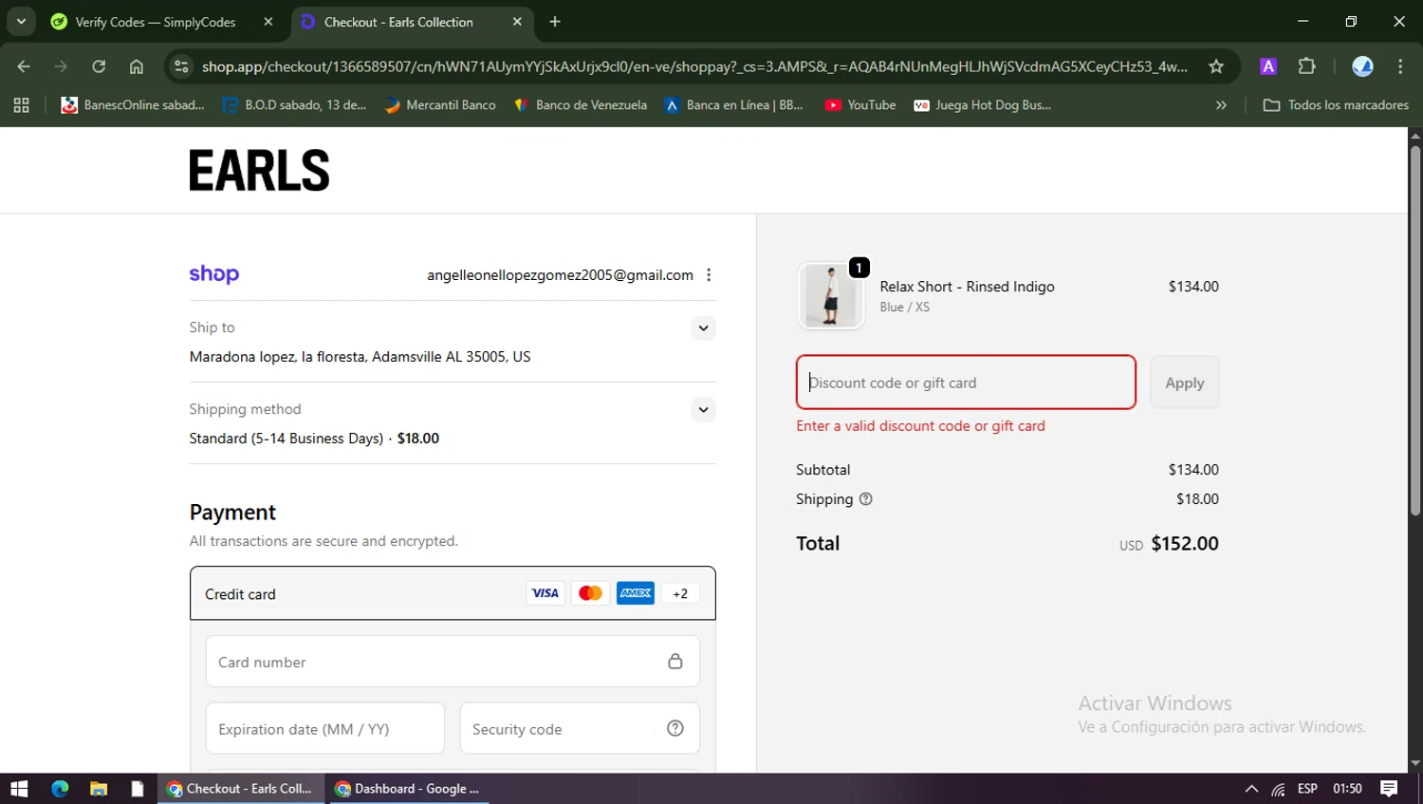Open a new browser tab
This screenshot has height=804, width=1423.
point(555,22)
